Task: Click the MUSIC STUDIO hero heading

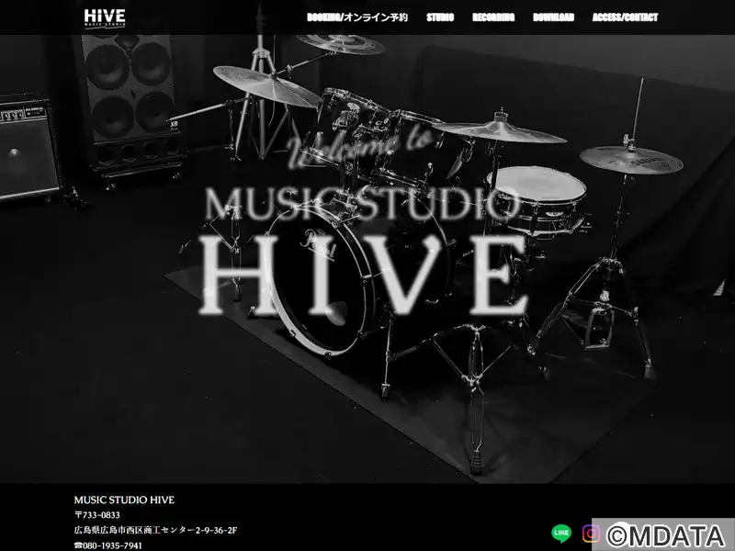Action: [363, 203]
